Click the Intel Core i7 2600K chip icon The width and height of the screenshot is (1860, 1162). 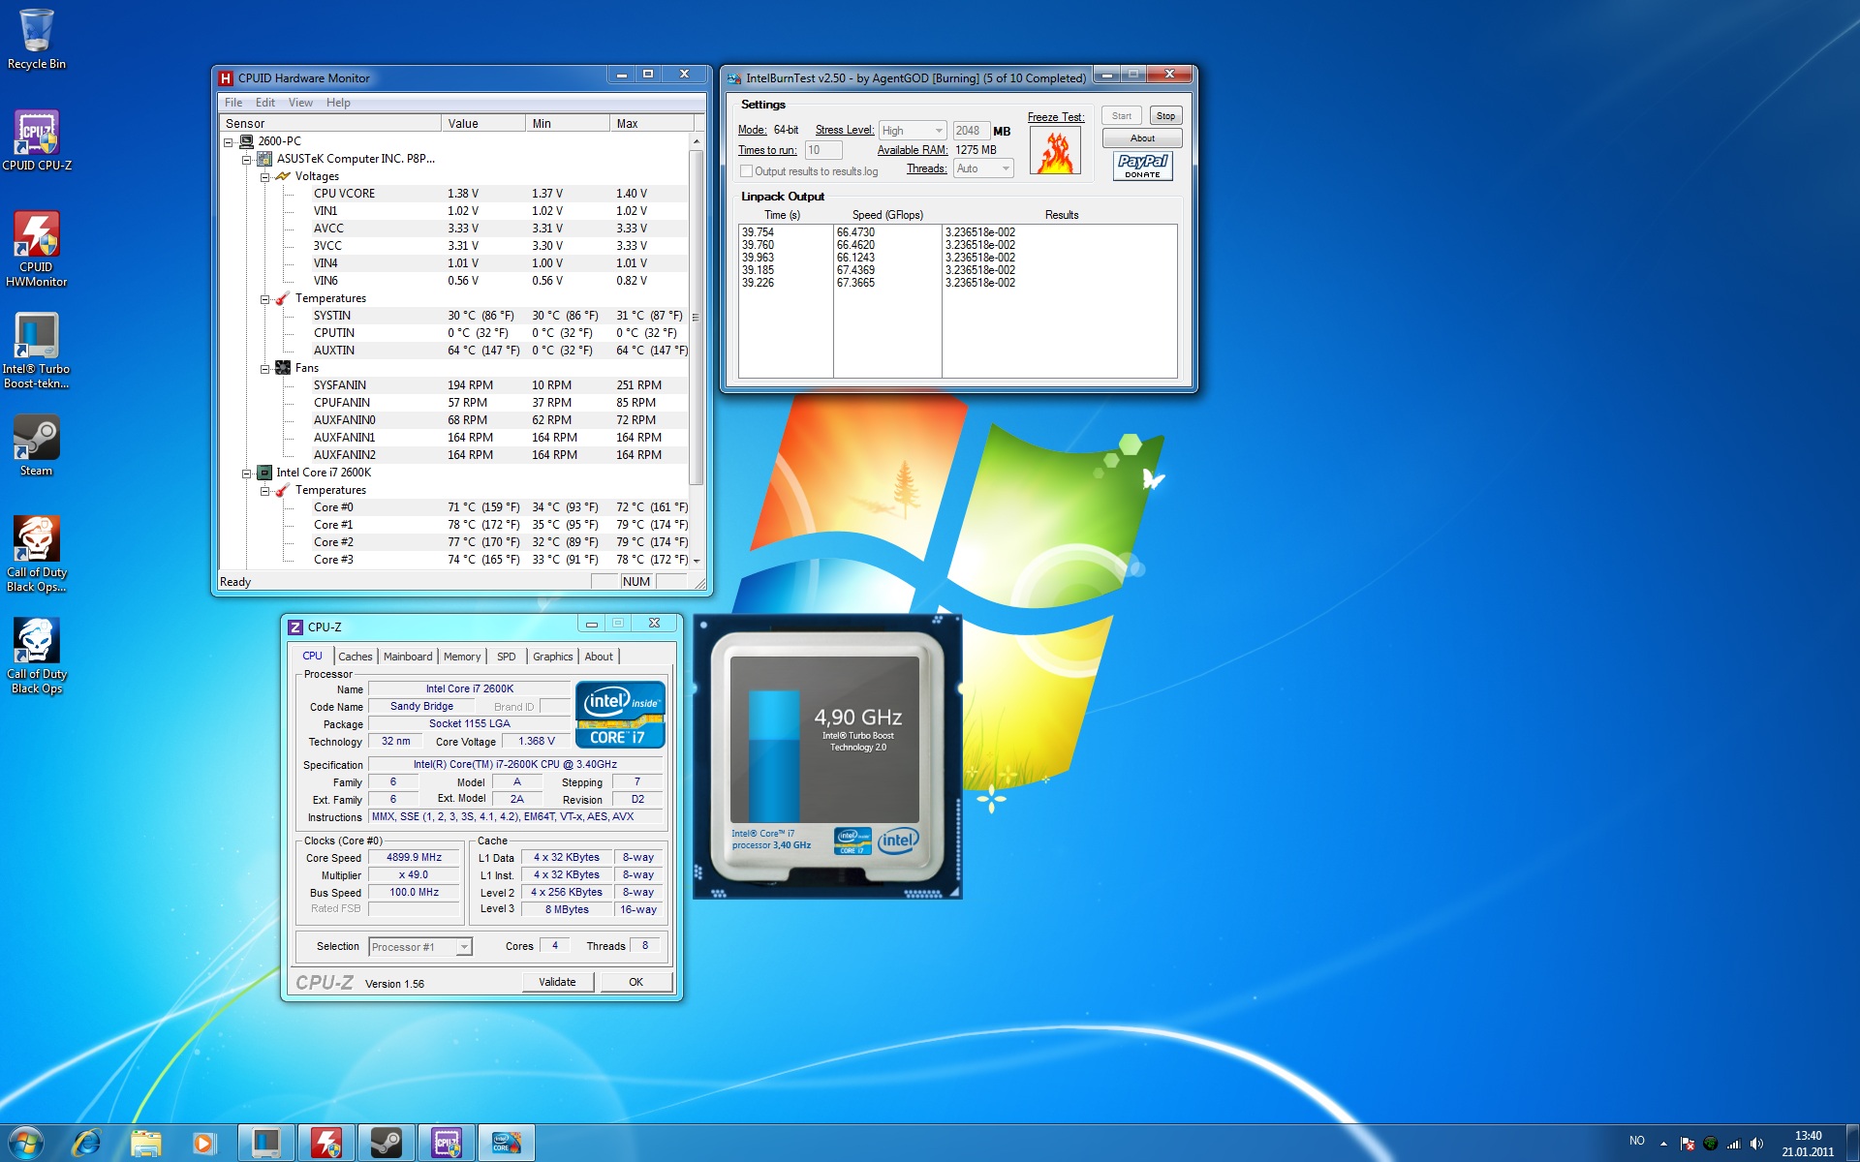click(264, 473)
